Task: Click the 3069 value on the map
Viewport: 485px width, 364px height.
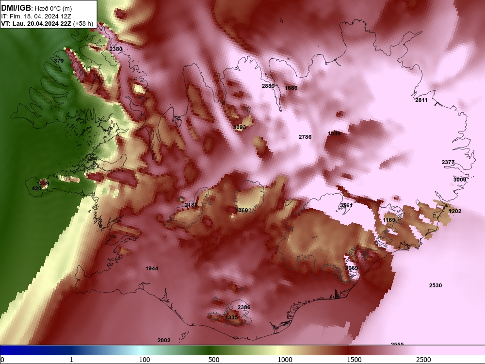Action: pyautogui.click(x=352, y=268)
